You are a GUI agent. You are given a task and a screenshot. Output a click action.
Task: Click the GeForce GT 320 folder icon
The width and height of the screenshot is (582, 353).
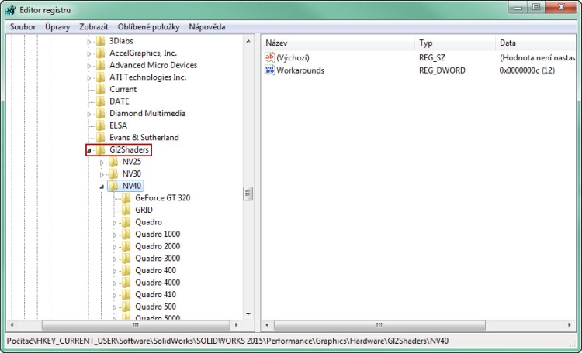(126, 198)
